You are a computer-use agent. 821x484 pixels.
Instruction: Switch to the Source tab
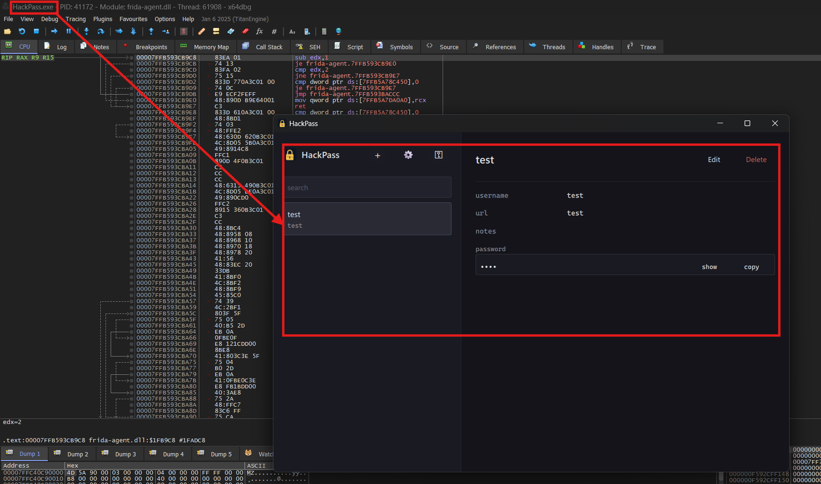pos(443,47)
